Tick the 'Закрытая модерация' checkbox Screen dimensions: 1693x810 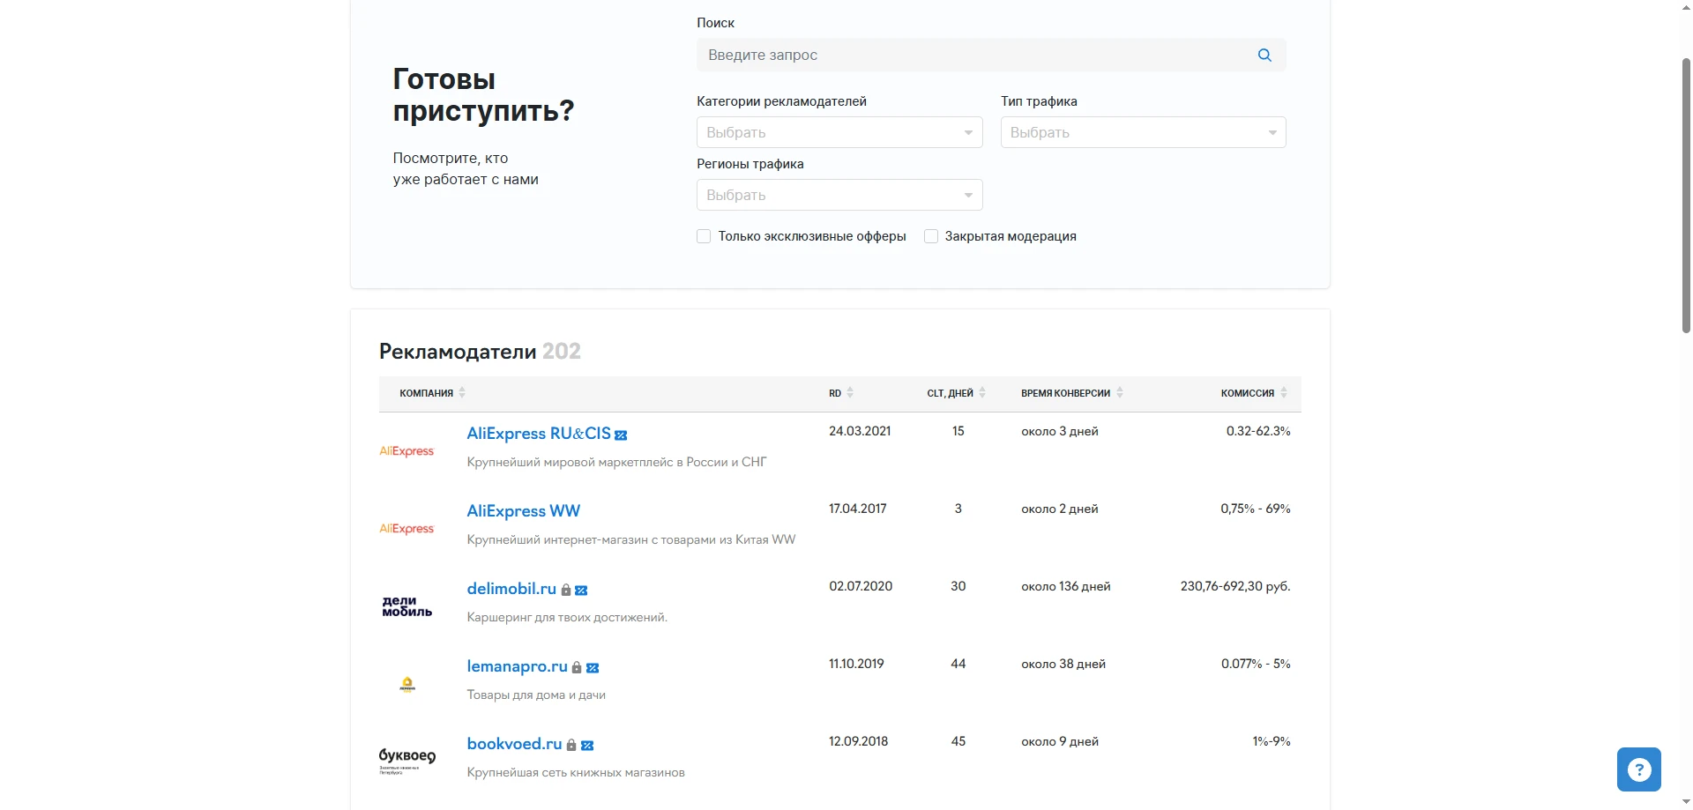click(930, 236)
